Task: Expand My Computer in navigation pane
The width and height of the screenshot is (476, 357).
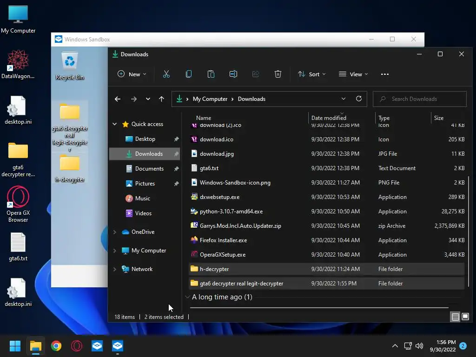Action: 115,251
